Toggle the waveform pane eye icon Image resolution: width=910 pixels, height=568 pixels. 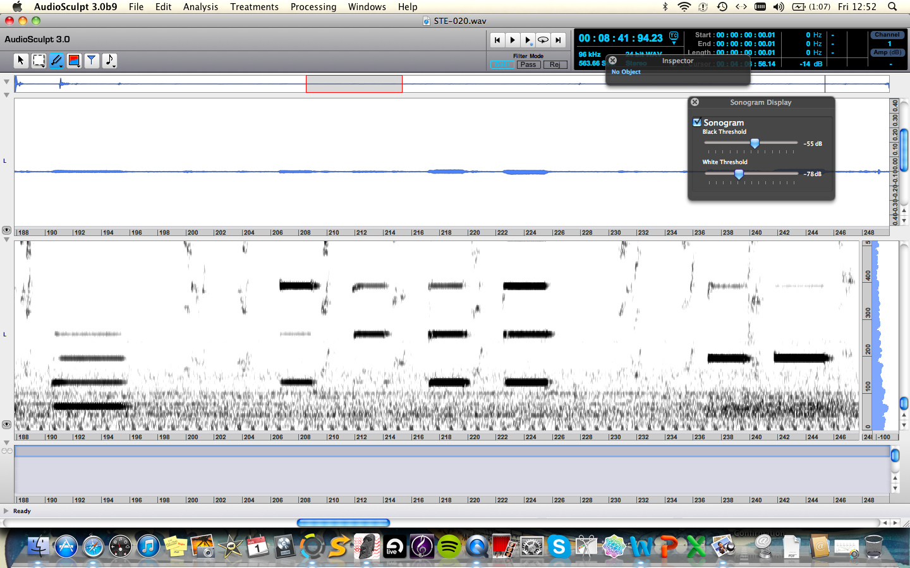point(6,230)
